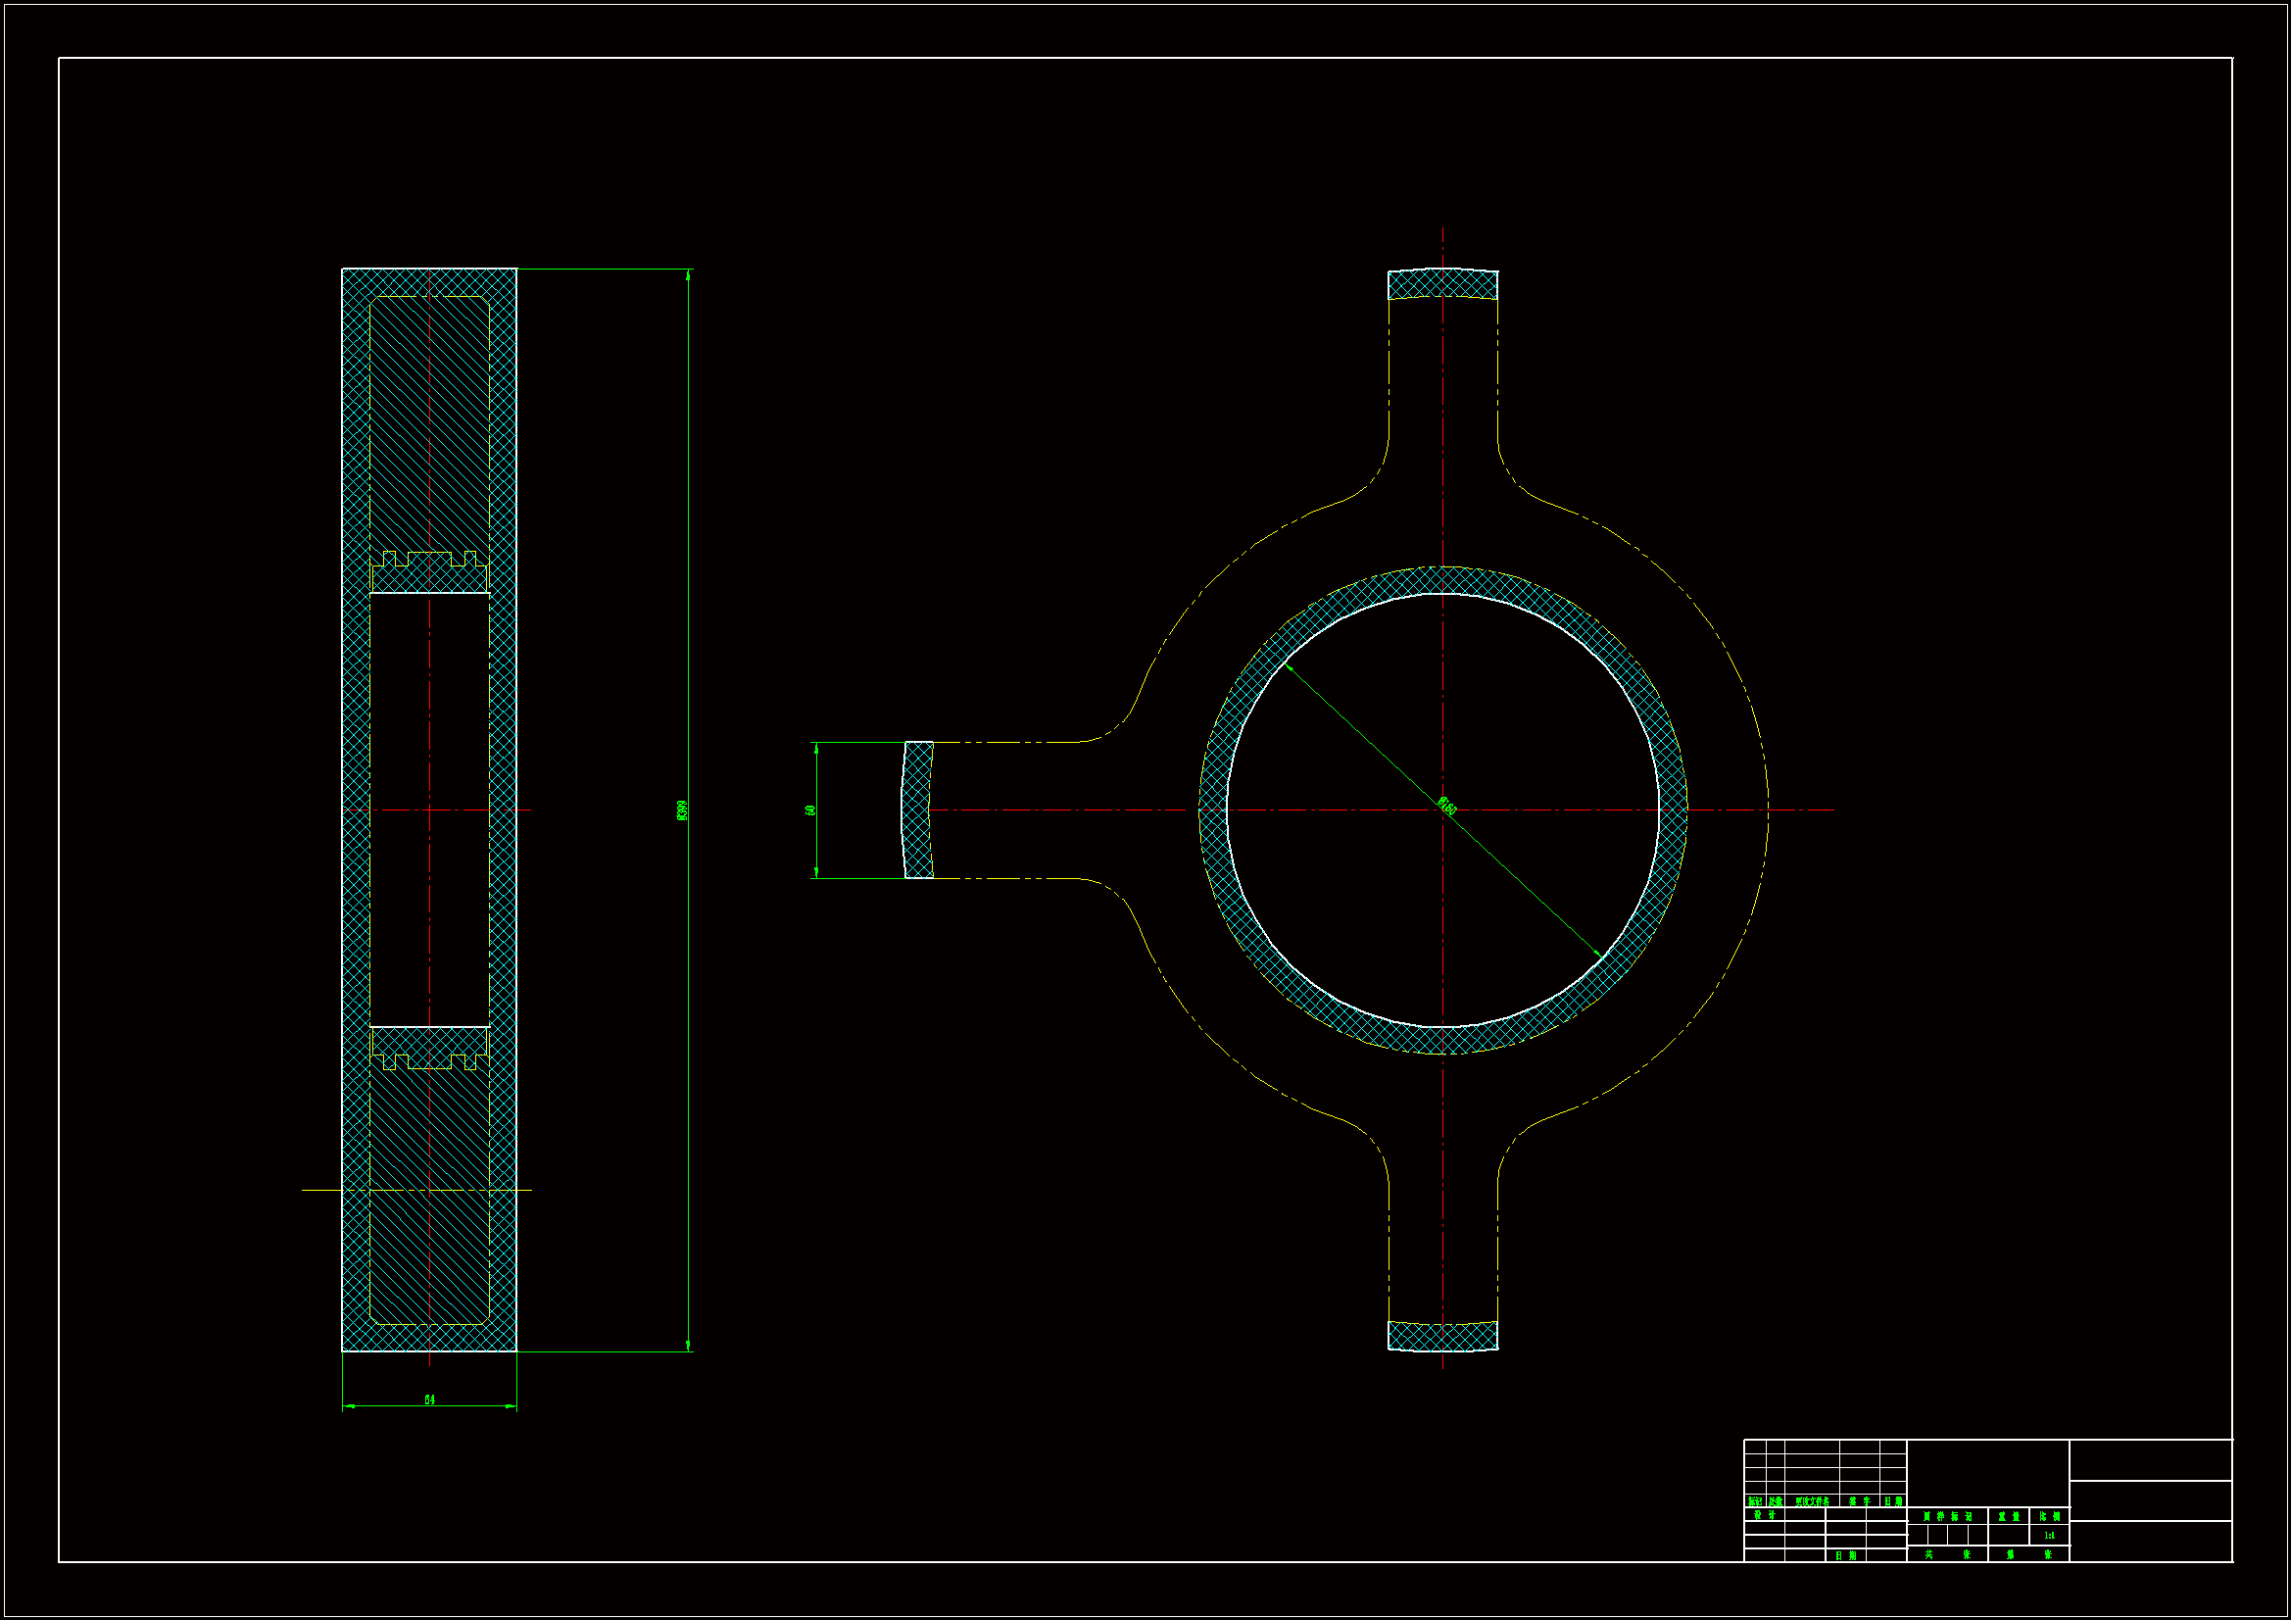Select the Φ399 vertical dimension text
The height and width of the screenshot is (1620, 2291).
pyautogui.click(x=683, y=810)
